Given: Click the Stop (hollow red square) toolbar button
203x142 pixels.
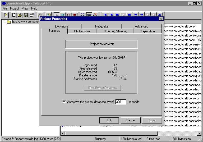Looking at the screenshot, I should (69, 14).
